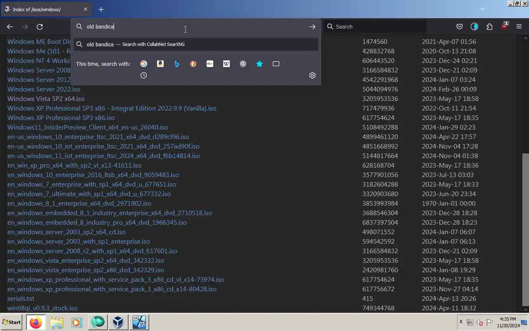Launch Windows Media Player from taskbar
The width and height of the screenshot is (529, 331).
tap(76, 322)
